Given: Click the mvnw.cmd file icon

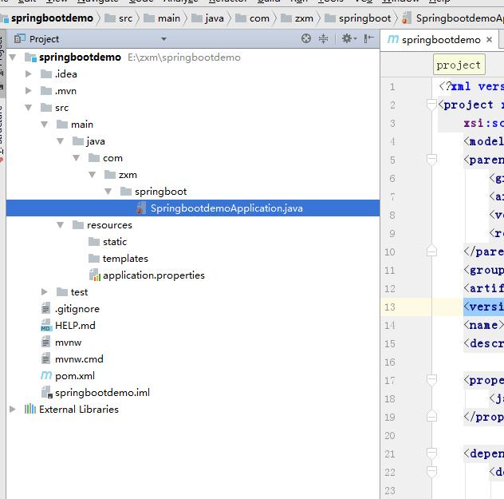Looking at the screenshot, I should coord(46,358).
